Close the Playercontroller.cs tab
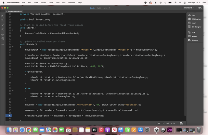Viewport: 208px width, 135px height. (x=6, y=12)
